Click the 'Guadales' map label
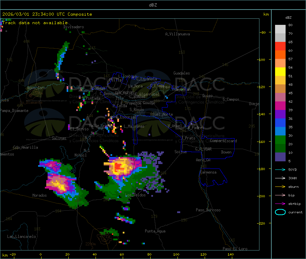Viewport: 306px width, 259px height. [x=182, y=73]
